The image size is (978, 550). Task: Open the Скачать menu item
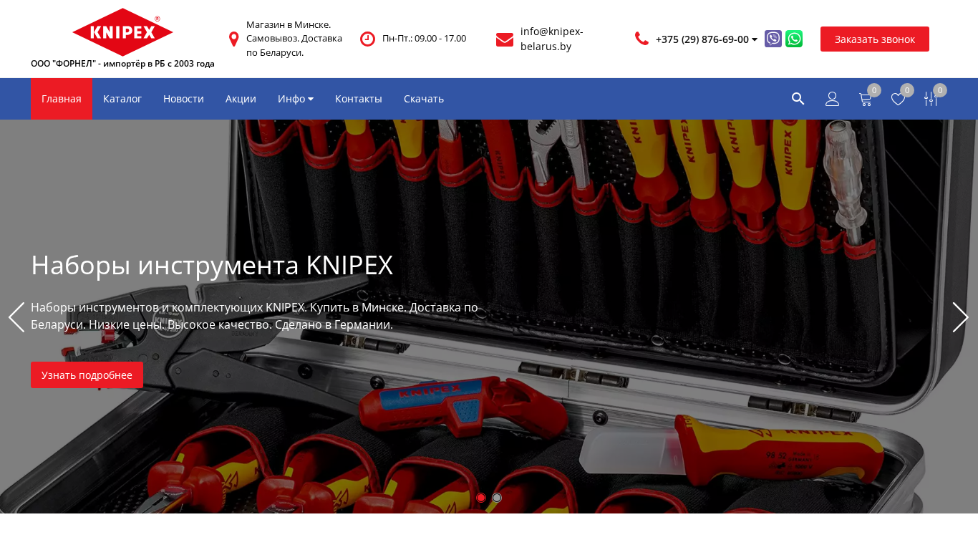424,99
